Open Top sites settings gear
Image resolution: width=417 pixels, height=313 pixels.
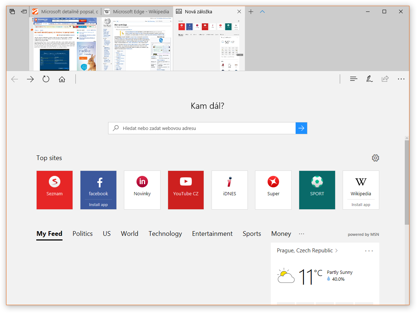pos(375,158)
